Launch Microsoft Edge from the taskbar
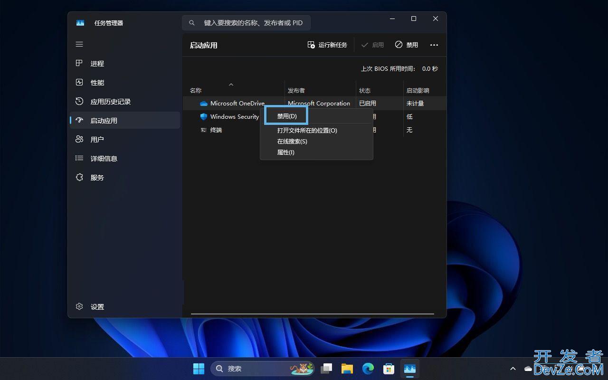The height and width of the screenshot is (380, 608). point(368,368)
